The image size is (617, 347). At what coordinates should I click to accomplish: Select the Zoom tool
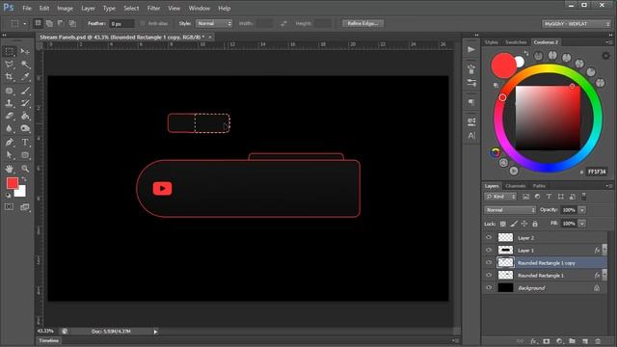point(25,169)
